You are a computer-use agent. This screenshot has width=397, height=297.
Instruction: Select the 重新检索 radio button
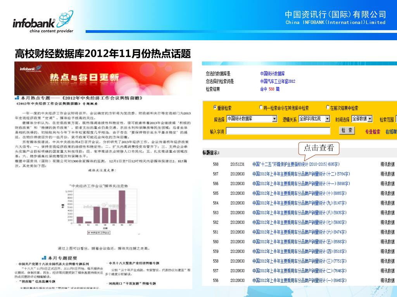click(x=215, y=108)
